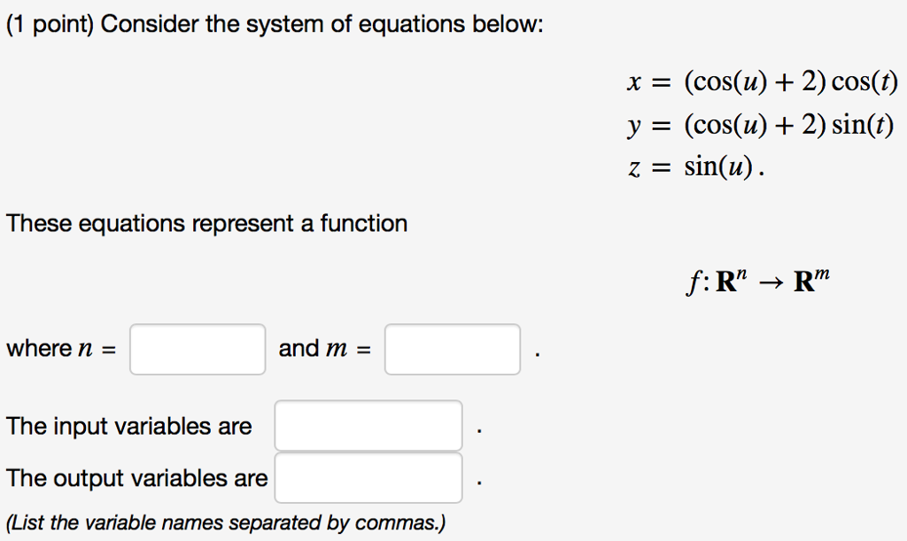Select the italic instruction about comma-separated names

click(x=227, y=522)
